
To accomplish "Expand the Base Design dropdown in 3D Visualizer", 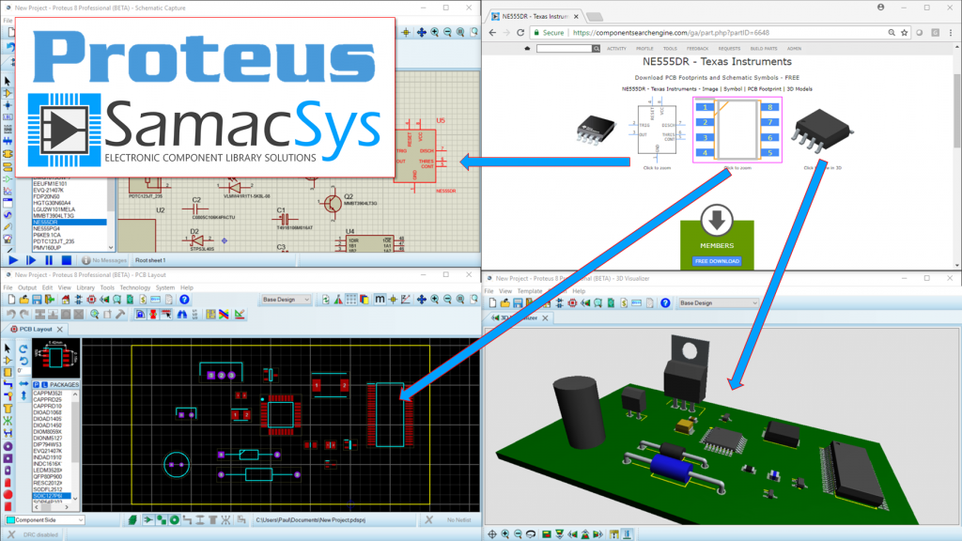I will click(x=718, y=302).
